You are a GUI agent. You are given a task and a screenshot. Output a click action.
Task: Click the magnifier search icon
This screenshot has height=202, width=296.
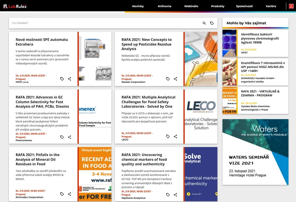pos(204,22)
